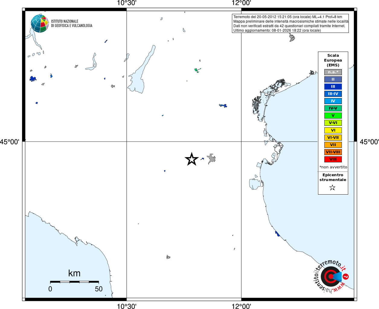379x309 pixels.
Task: Click the legend's small epicenter star symbol
Action: [332, 188]
